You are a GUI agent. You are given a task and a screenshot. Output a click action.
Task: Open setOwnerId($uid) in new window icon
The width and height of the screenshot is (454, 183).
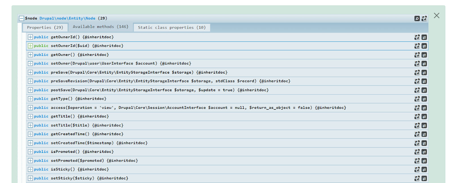[x=417, y=46]
